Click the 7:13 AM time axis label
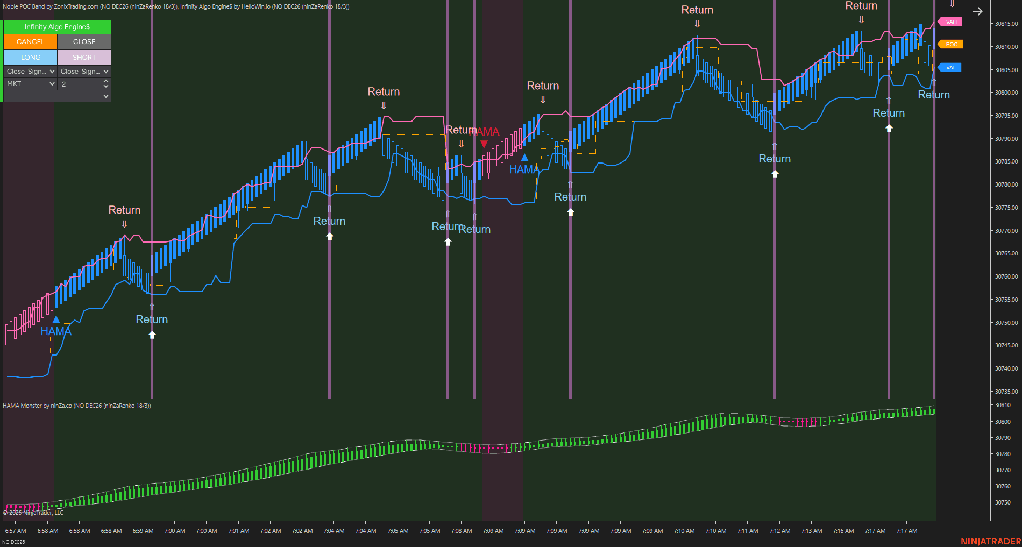1022x547 pixels. tap(812, 531)
